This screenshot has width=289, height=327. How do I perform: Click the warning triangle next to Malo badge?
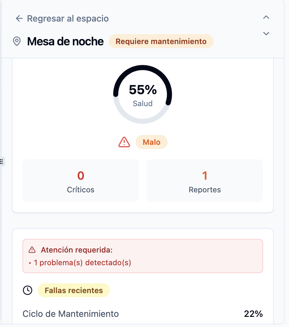tap(124, 142)
